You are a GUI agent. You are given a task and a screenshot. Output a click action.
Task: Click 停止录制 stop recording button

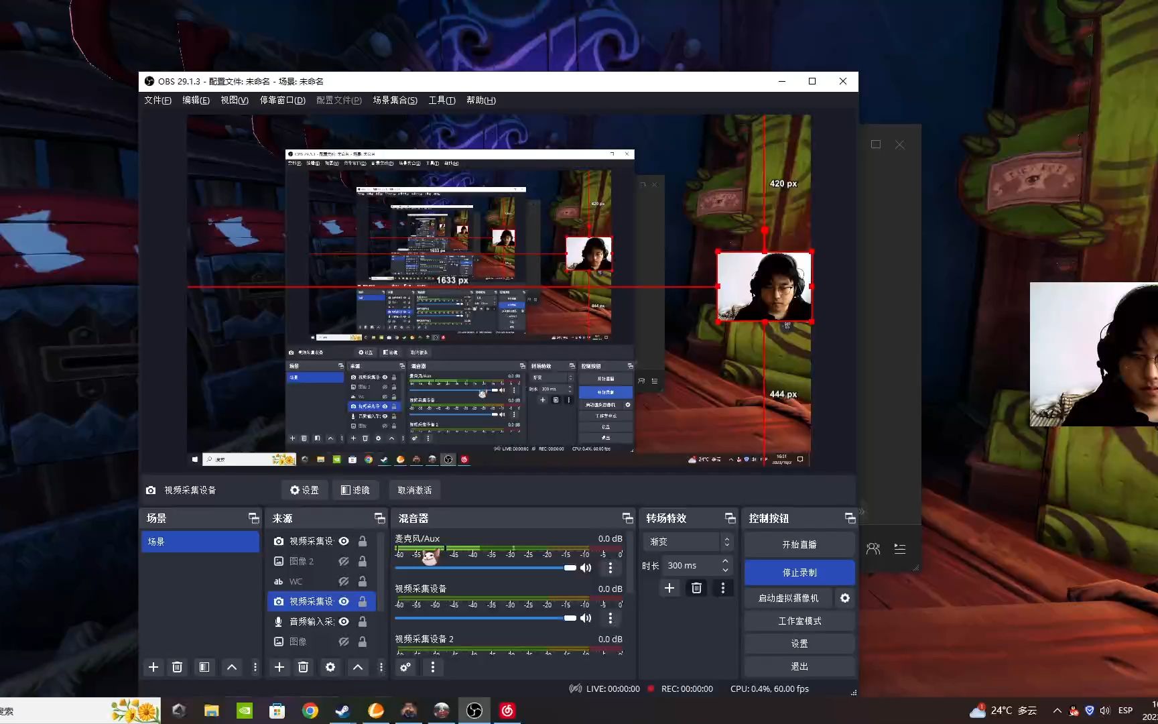click(799, 572)
